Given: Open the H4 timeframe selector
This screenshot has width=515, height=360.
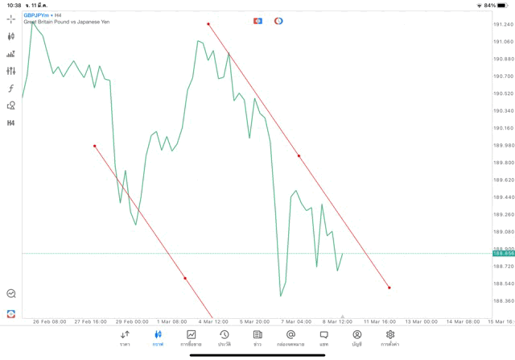Looking at the screenshot, I should click(10, 123).
